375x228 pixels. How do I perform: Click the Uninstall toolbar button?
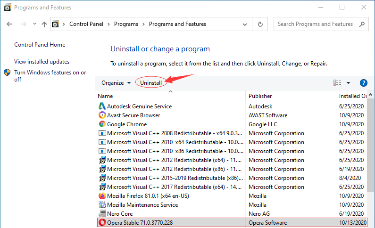coord(151,83)
